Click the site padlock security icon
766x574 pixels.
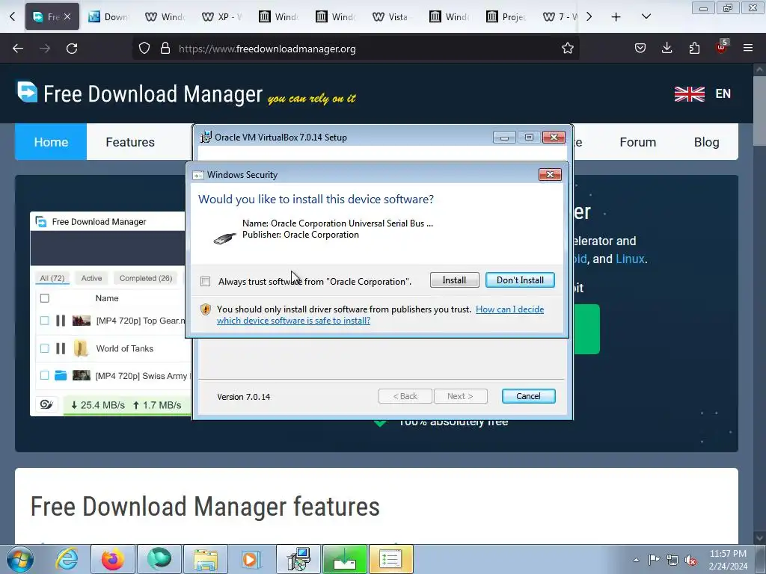coord(165,49)
